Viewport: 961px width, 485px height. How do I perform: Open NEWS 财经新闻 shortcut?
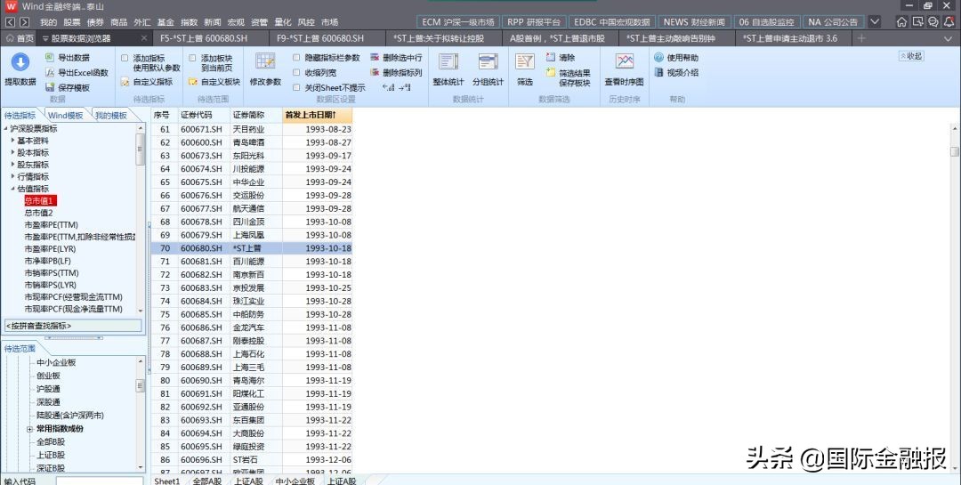click(694, 22)
